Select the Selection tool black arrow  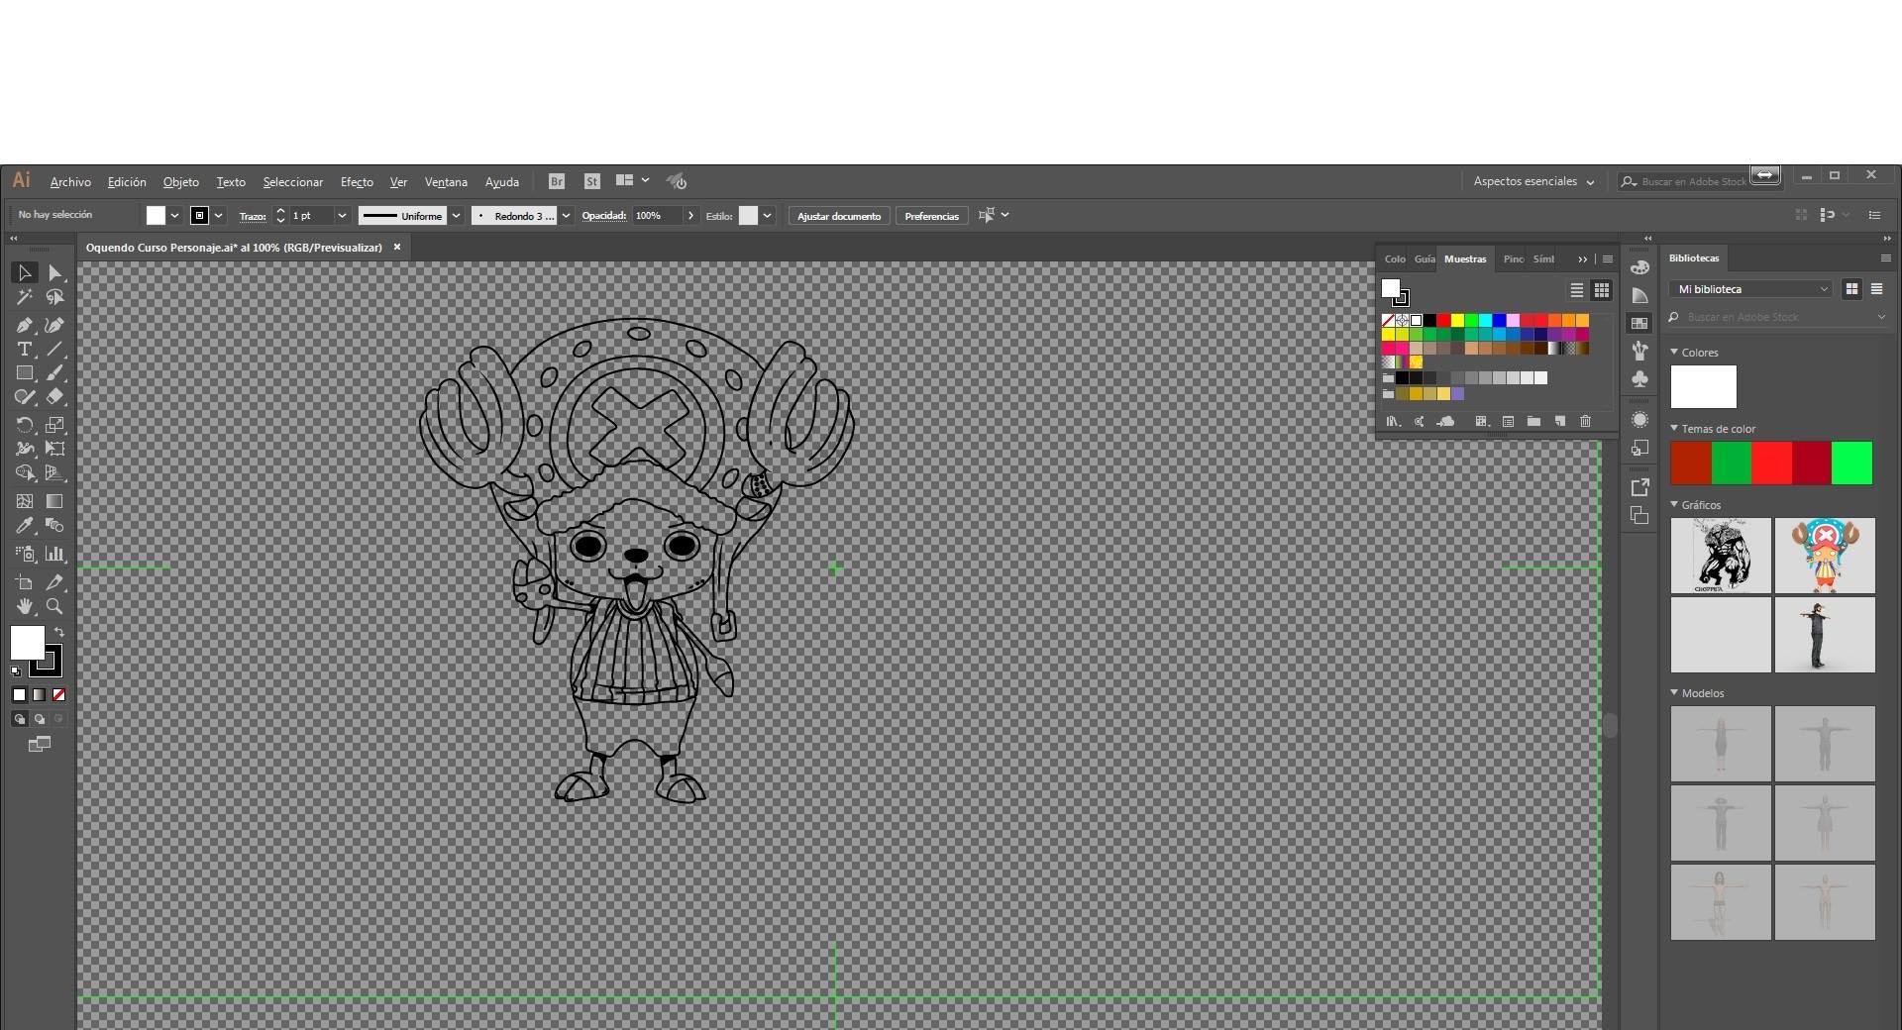[25, 273]
